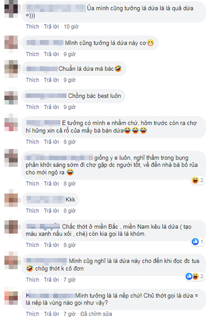Like the 'Ủa mình cũng tưởng lá dứa' comment
Image resolution: width=221 pixels, height=319 pixels.
coord(32,27)
